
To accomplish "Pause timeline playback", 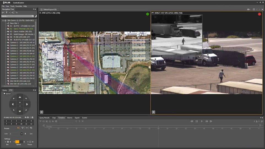I will [x=197, y=121].
